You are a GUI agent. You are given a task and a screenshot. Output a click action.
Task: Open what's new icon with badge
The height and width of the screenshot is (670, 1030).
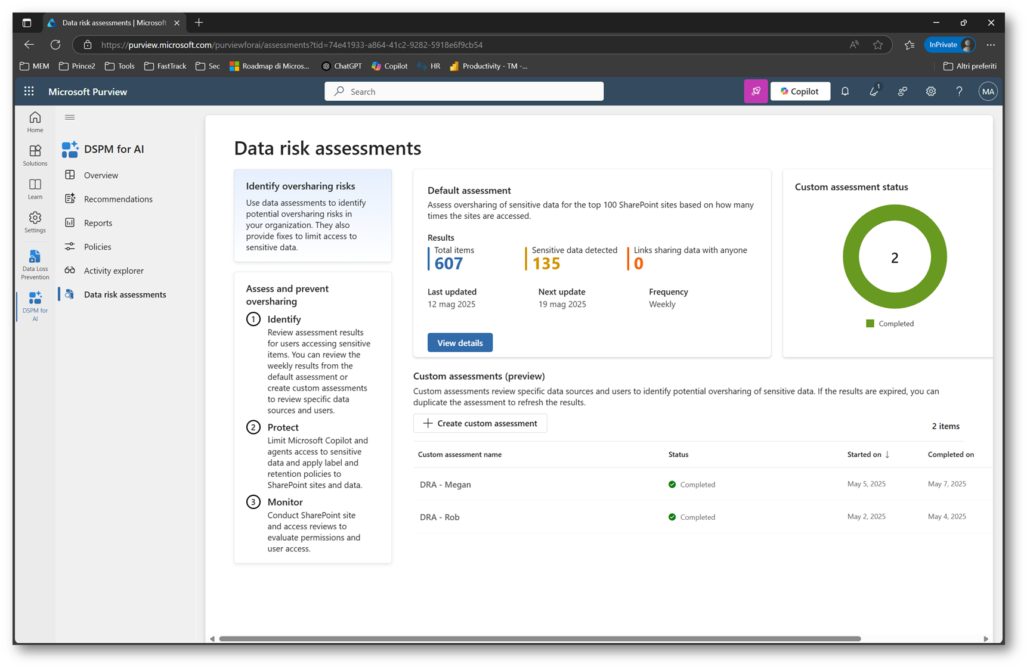[x=874, y=91]
